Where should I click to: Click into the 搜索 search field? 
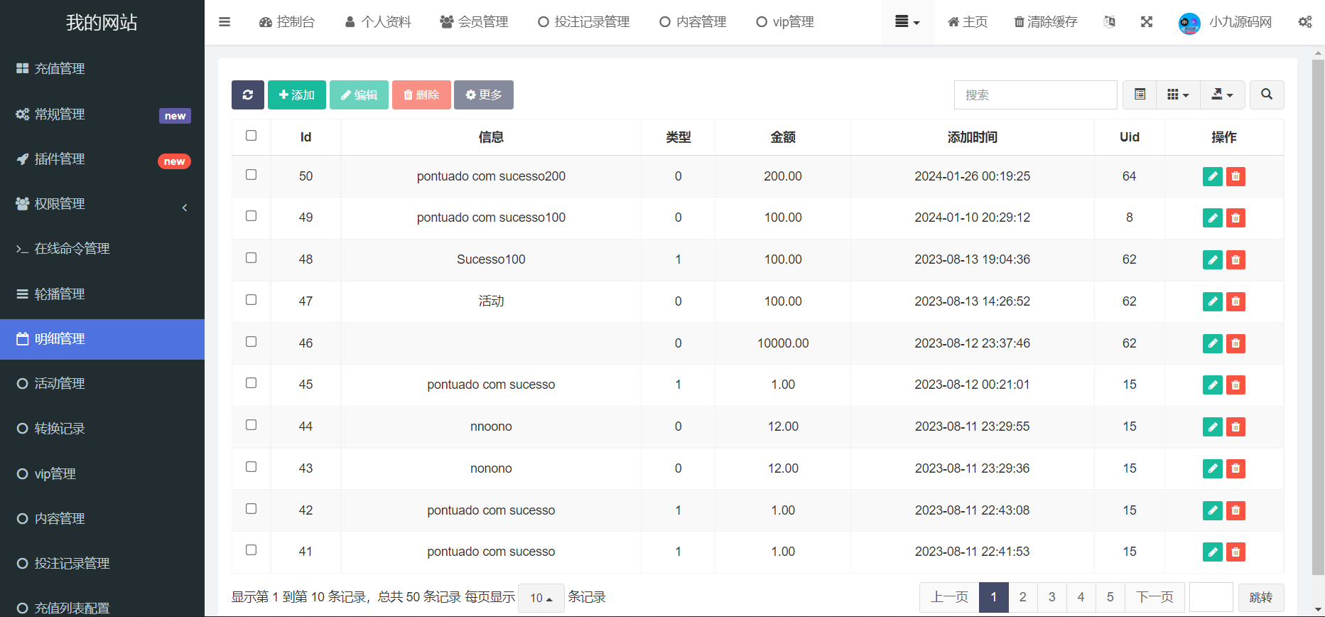pyautogui.click(x=1036, y=95)
